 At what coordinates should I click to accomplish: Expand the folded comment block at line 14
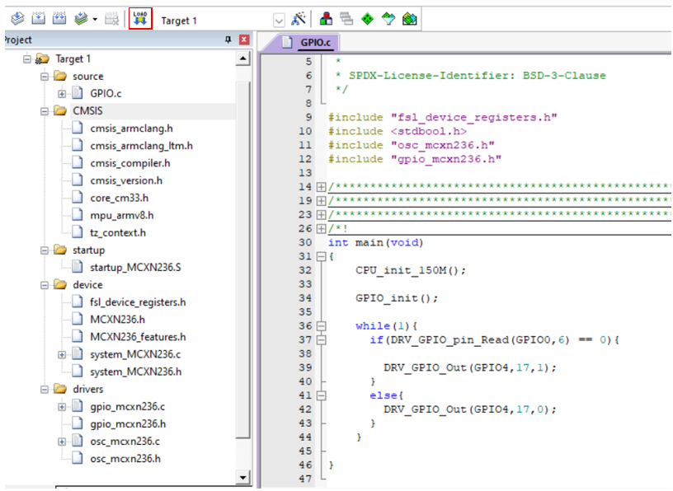[x=321, y=187]
